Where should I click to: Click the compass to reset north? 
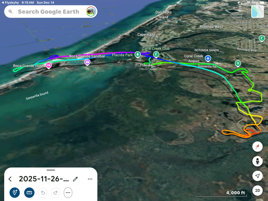pos(258,147)
